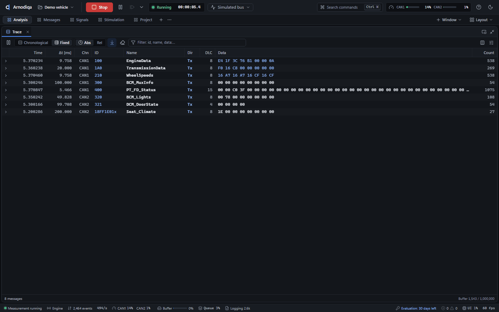Expand the EngineData message row
This screenshot has height=312, width=499.
tap(6, 61)
